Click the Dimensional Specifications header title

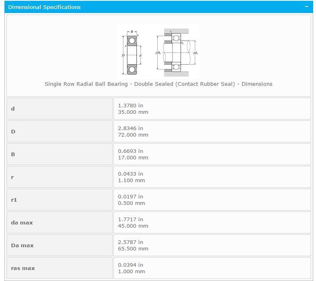(x=44, y=7)
